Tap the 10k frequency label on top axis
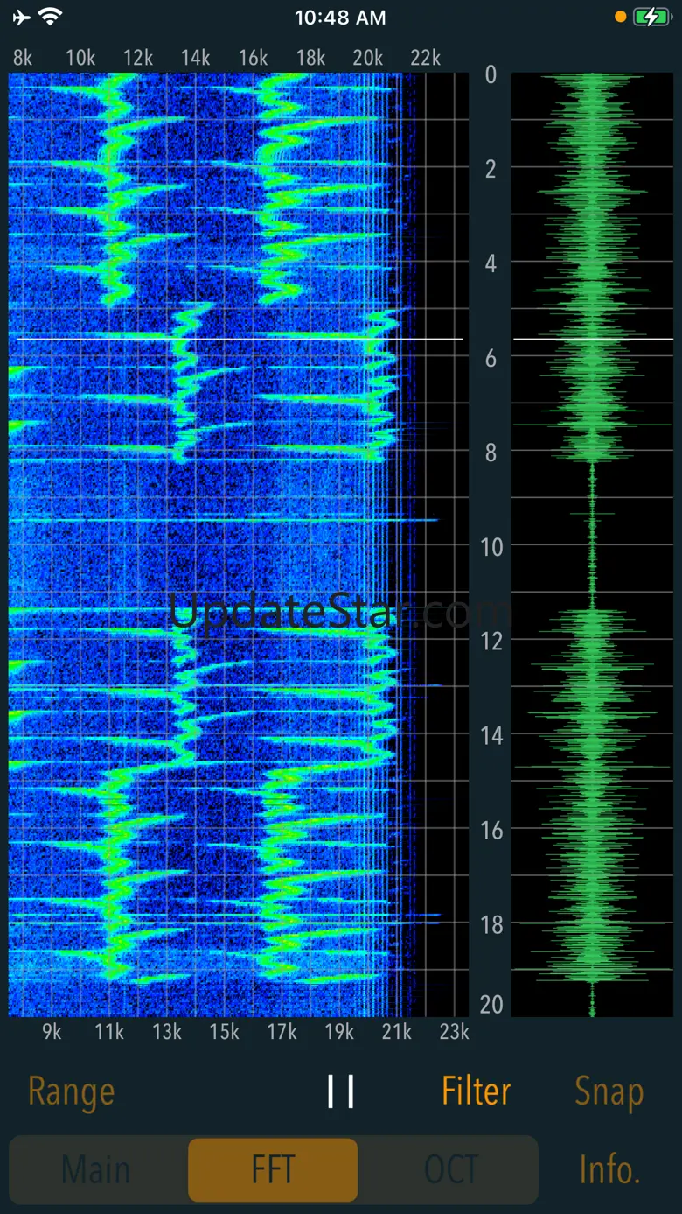This screenshot has height=1214, width=682. 80,58
